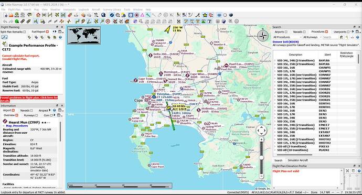
Task: Click the world overview thumbnail on map
Action: click(x=84, y=35)
